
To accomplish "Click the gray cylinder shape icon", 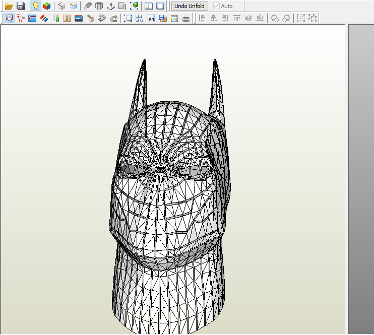I will click(x=99, y=6).
